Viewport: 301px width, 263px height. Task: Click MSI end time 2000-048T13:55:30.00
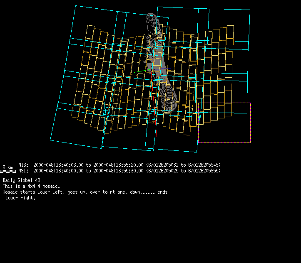coord(118,171)
